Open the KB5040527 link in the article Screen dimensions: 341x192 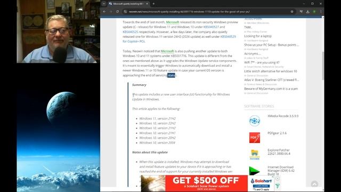click(x=211, y=27)
